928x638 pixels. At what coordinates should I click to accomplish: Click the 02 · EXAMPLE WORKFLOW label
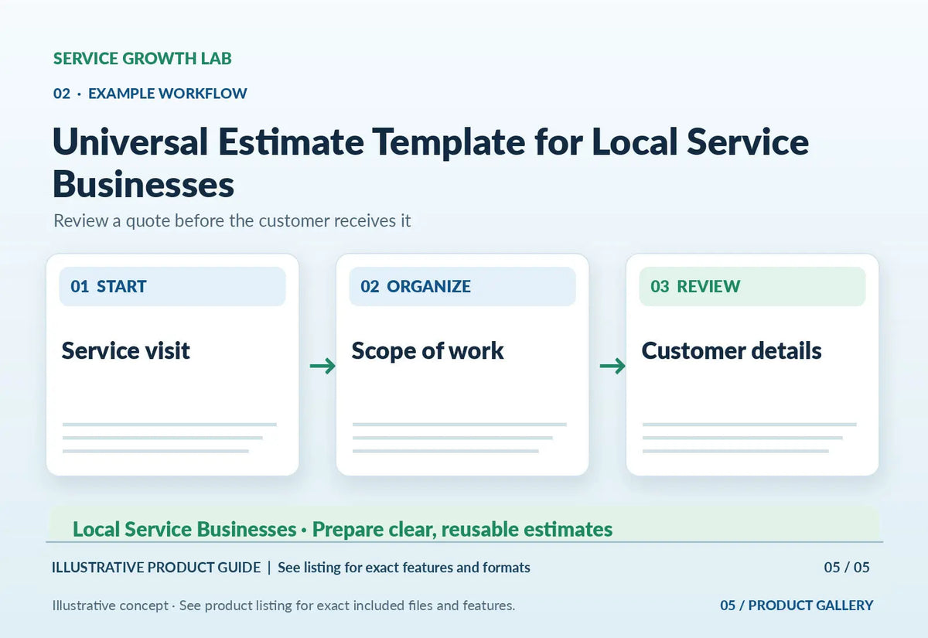(x=150, y=94)
